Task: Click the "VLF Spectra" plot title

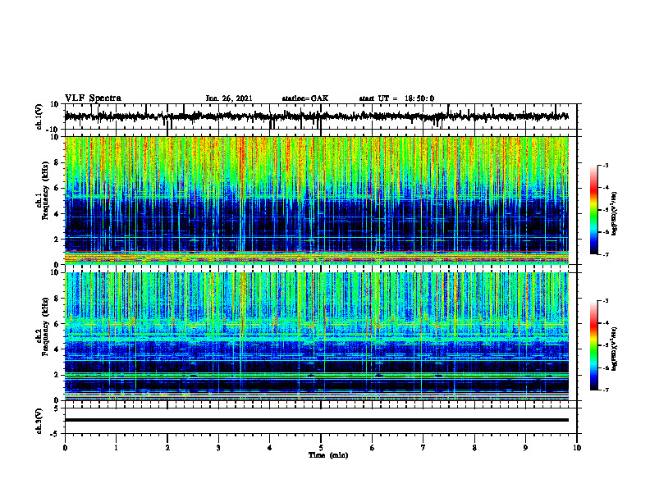Action: click(93, 98)
